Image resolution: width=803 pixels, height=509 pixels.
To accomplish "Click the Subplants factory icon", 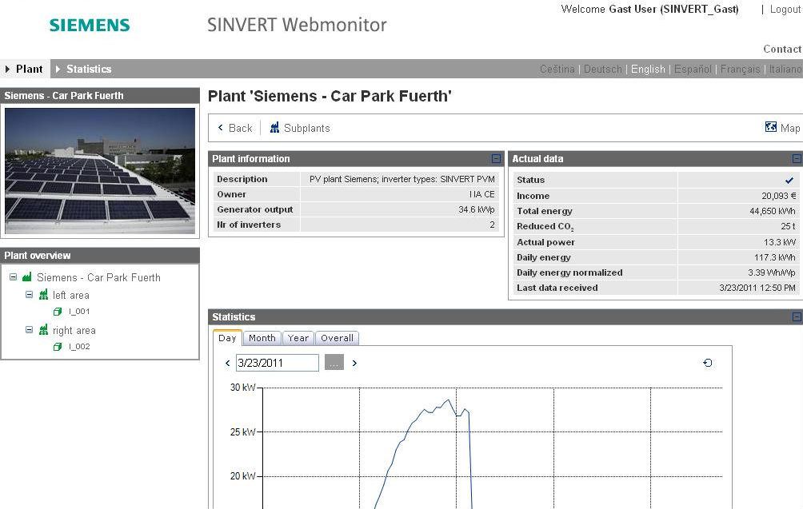I will [274, 127].
